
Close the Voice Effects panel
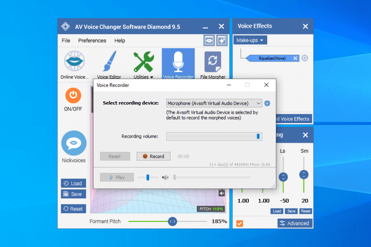pos(305,26)
